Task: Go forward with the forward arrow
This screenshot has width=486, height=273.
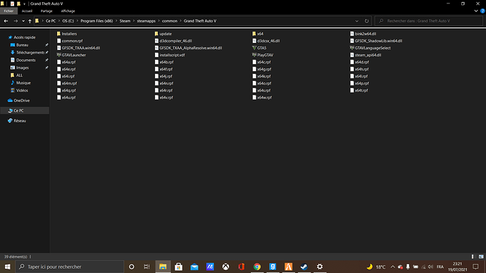Action: pyautogui.click(x=15, y=21)
